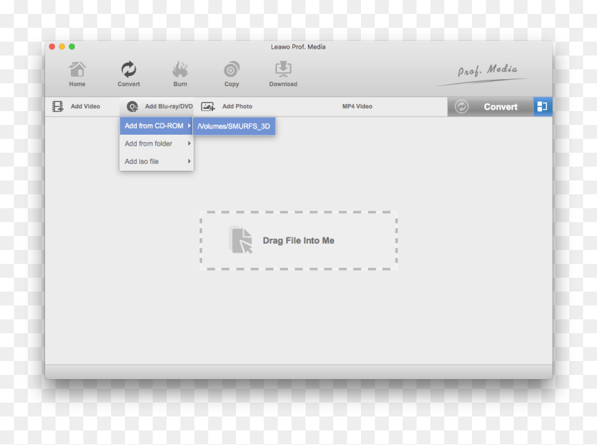Click the Drag File Into Me drop area
The width and height of the screenshot is (597, 445).
298,241
